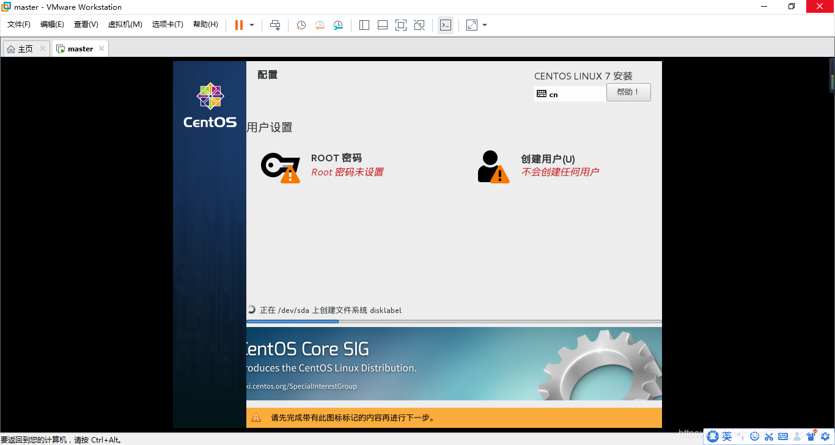Click the IME user account icon
The width and height of the screenshot is (835, 445).
(797, 436)
